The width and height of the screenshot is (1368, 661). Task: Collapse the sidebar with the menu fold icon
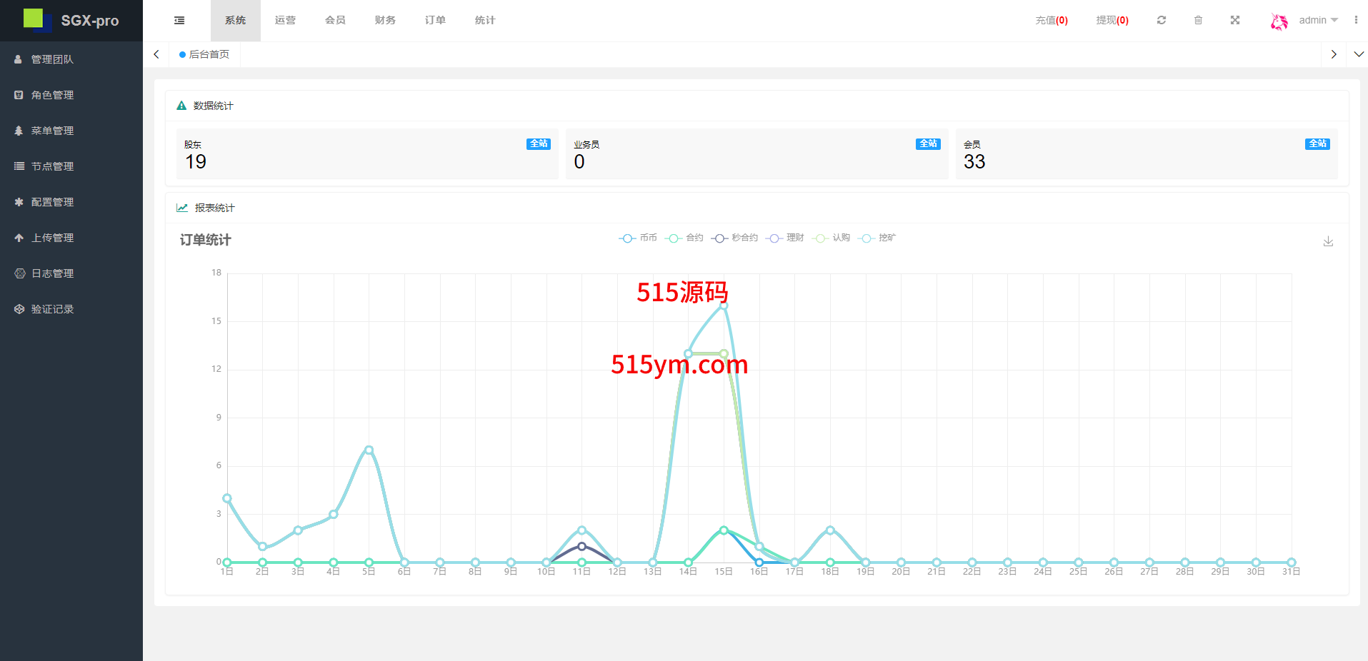(x=179, y=21)
